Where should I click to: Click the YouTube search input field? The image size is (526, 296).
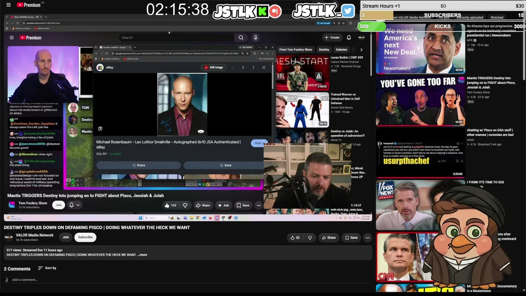click(x=177, y=37)
